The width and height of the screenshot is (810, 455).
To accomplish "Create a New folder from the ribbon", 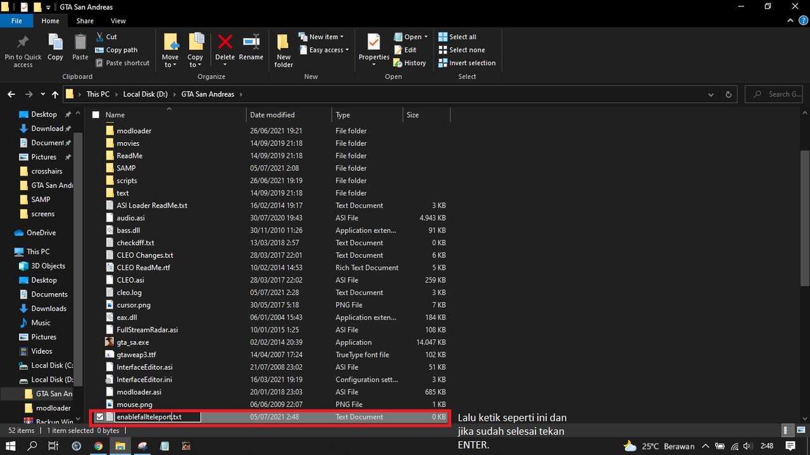I will [283, 51].
